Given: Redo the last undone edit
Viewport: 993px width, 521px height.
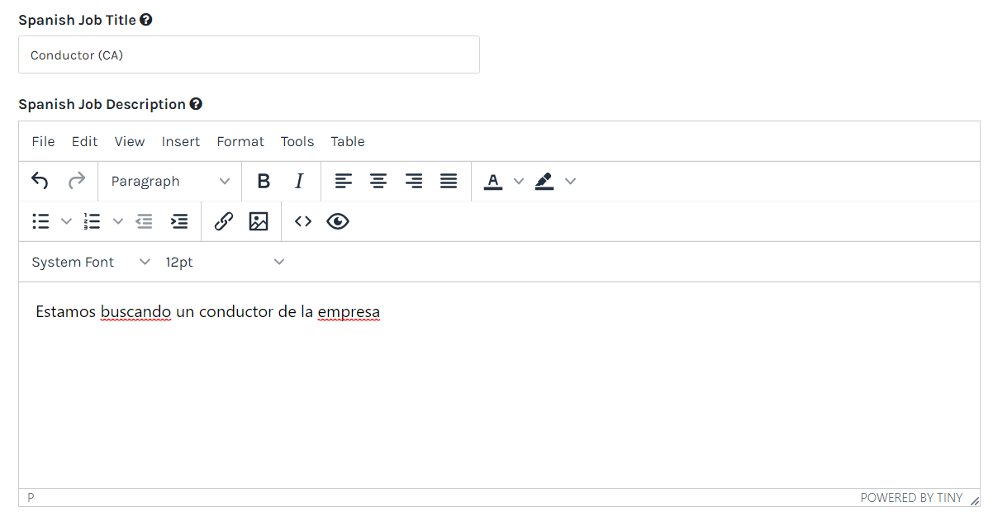Looking at the screenshot, I should tap(76, 181).
